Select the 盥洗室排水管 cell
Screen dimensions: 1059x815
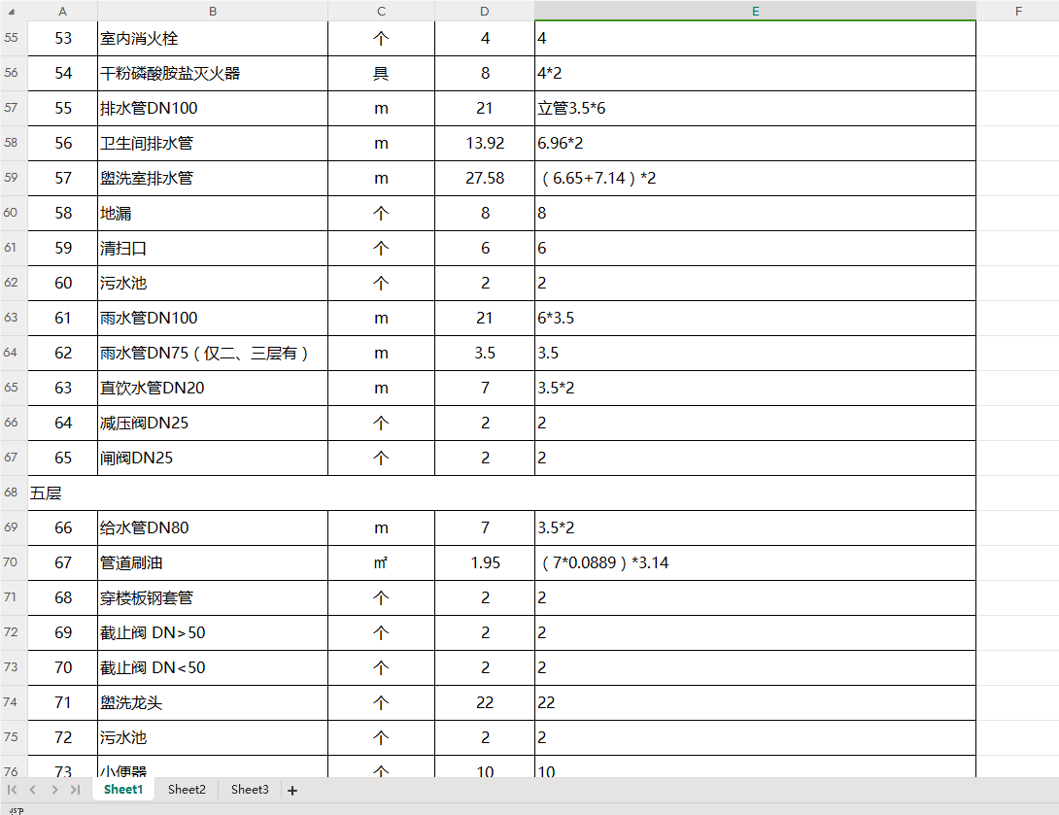coord(213,179)
